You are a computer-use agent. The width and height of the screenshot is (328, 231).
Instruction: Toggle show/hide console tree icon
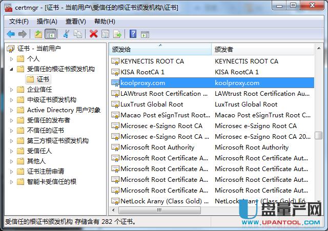pos(51,34)
